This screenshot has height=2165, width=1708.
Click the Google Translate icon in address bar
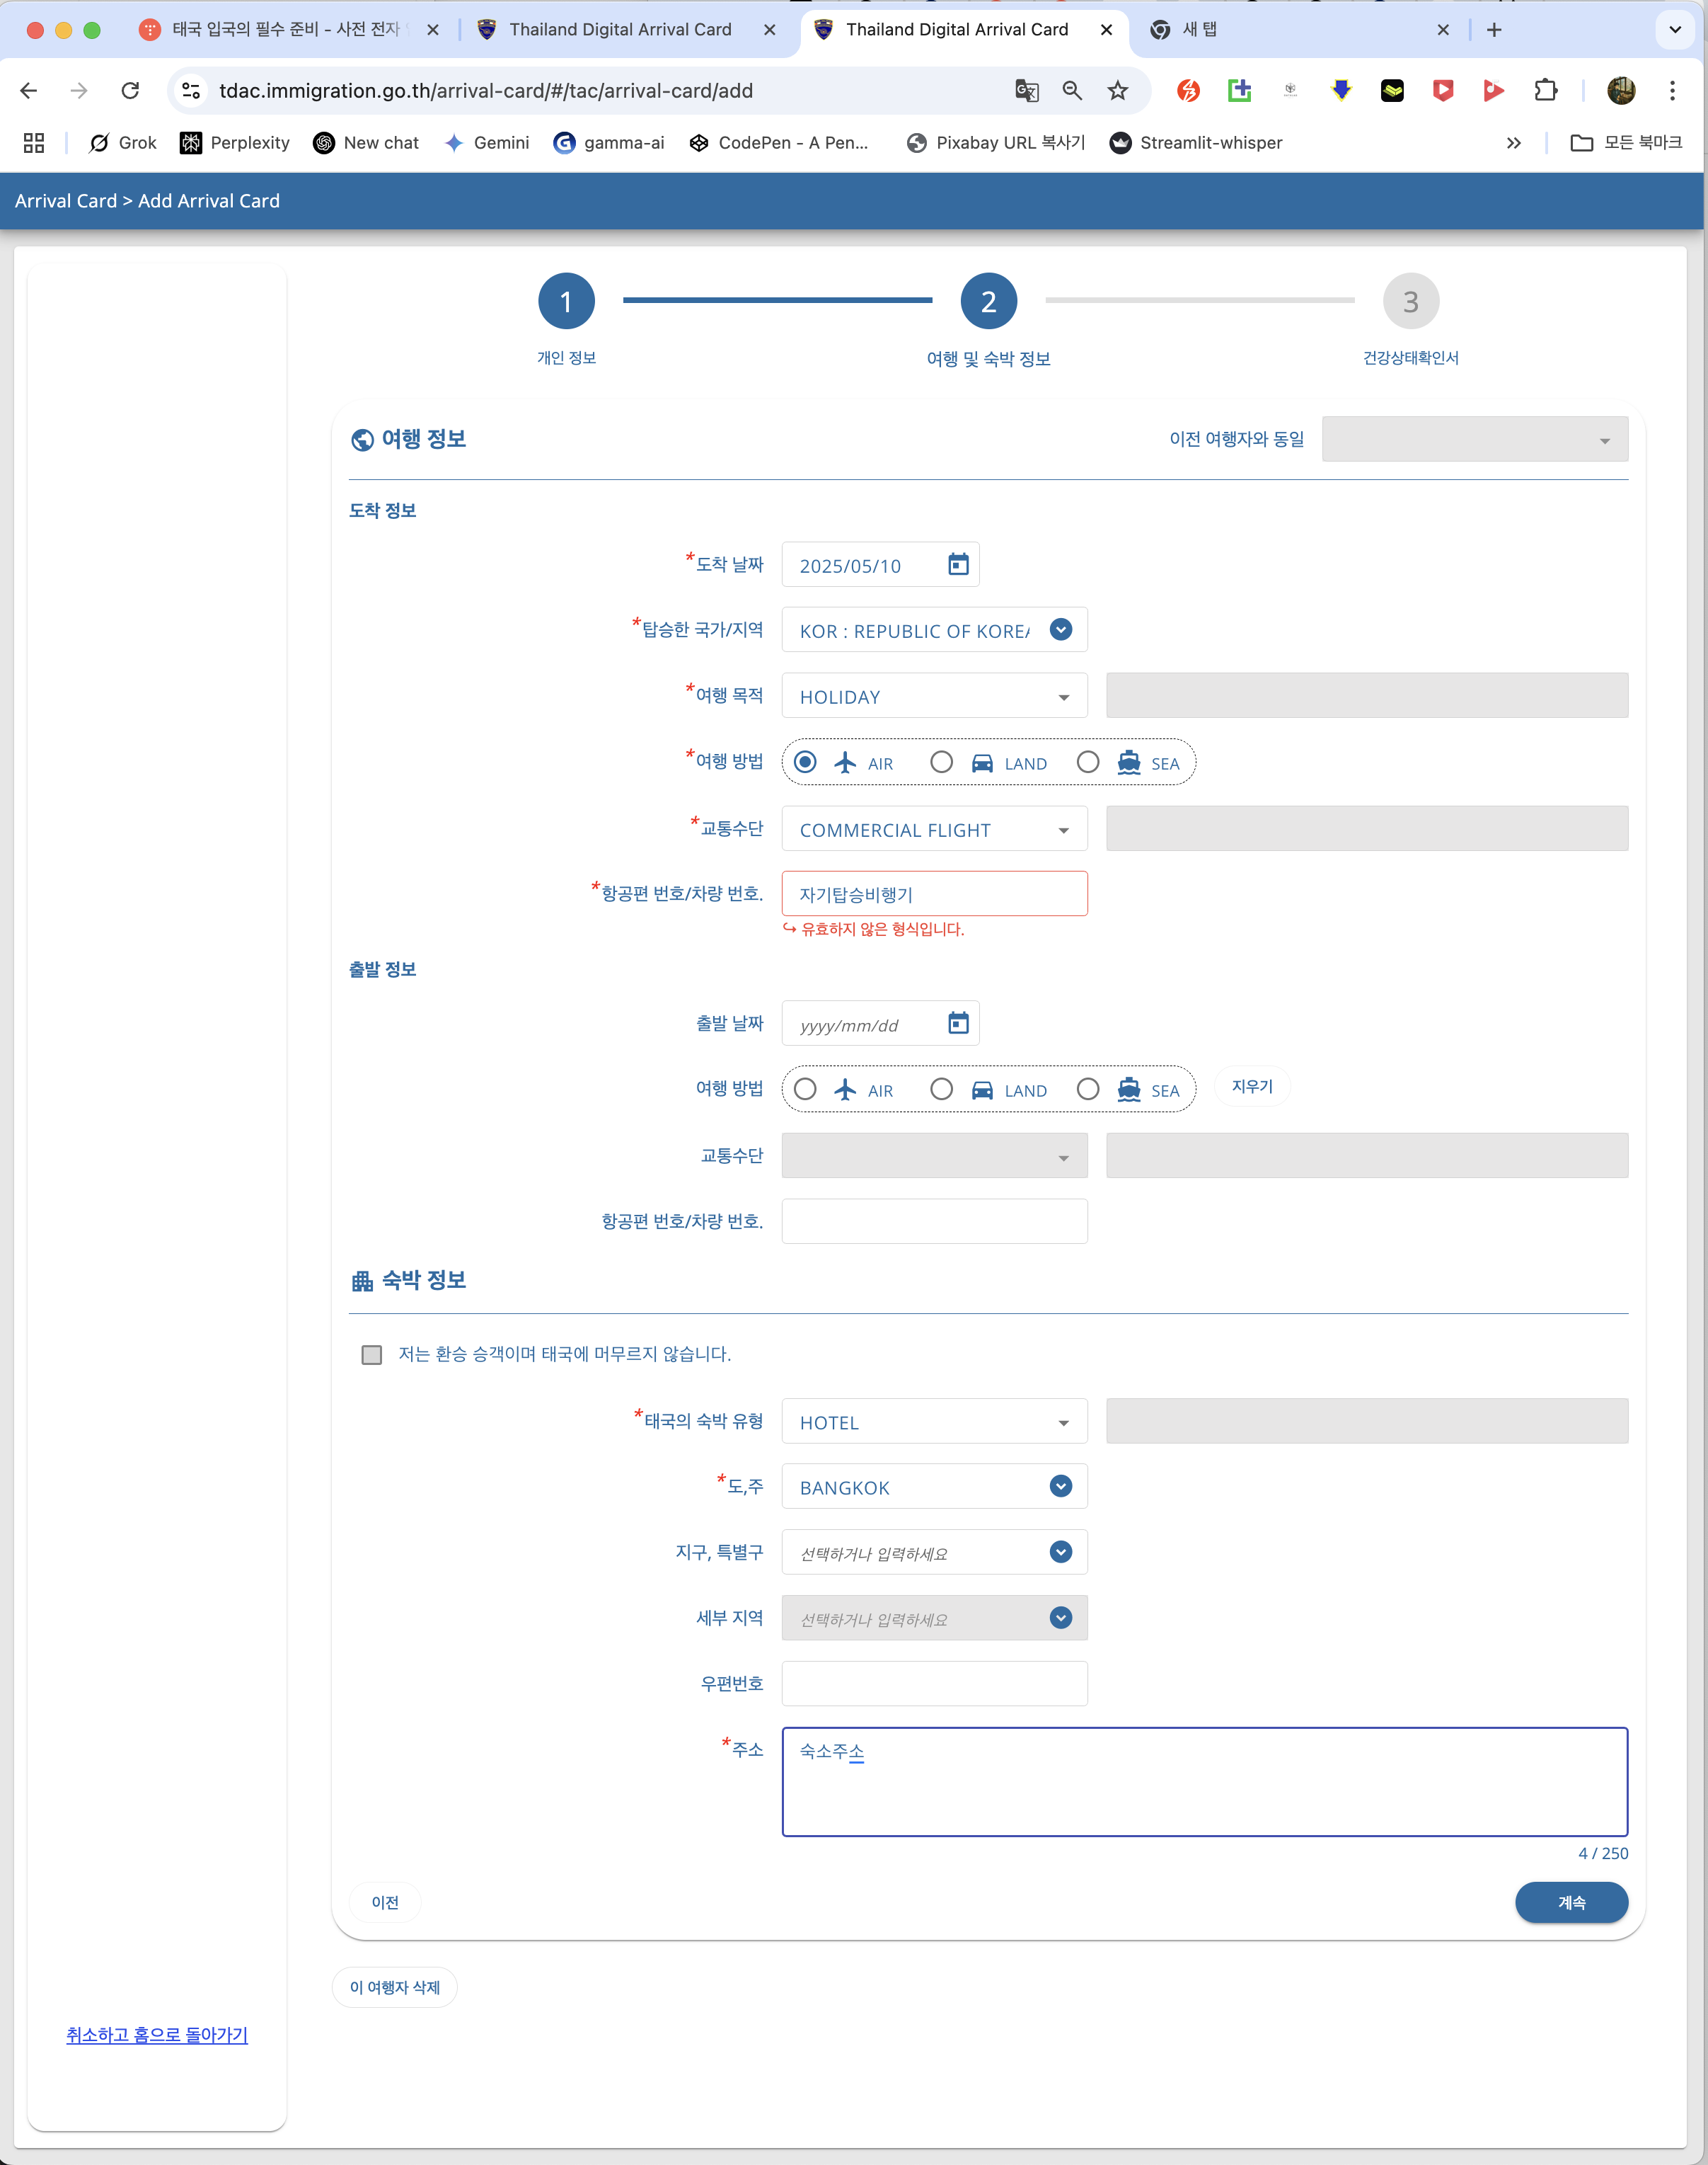coord(1026,91)
